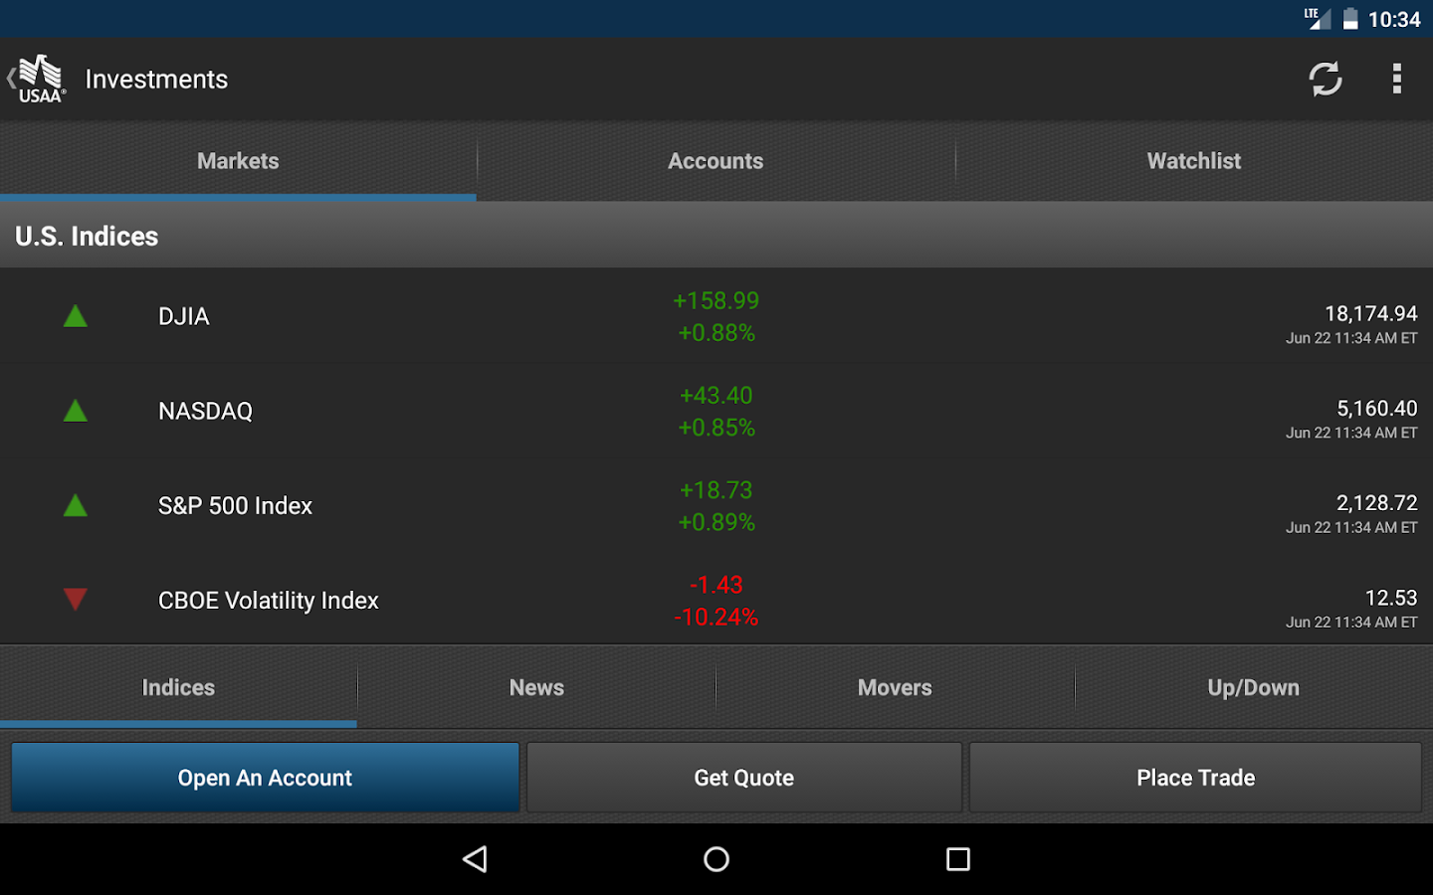Tap the S&P 500 change +18.73

click(716, 490)
